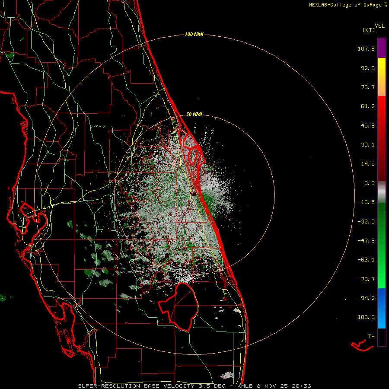Click the 92.3 legend value

368,68
